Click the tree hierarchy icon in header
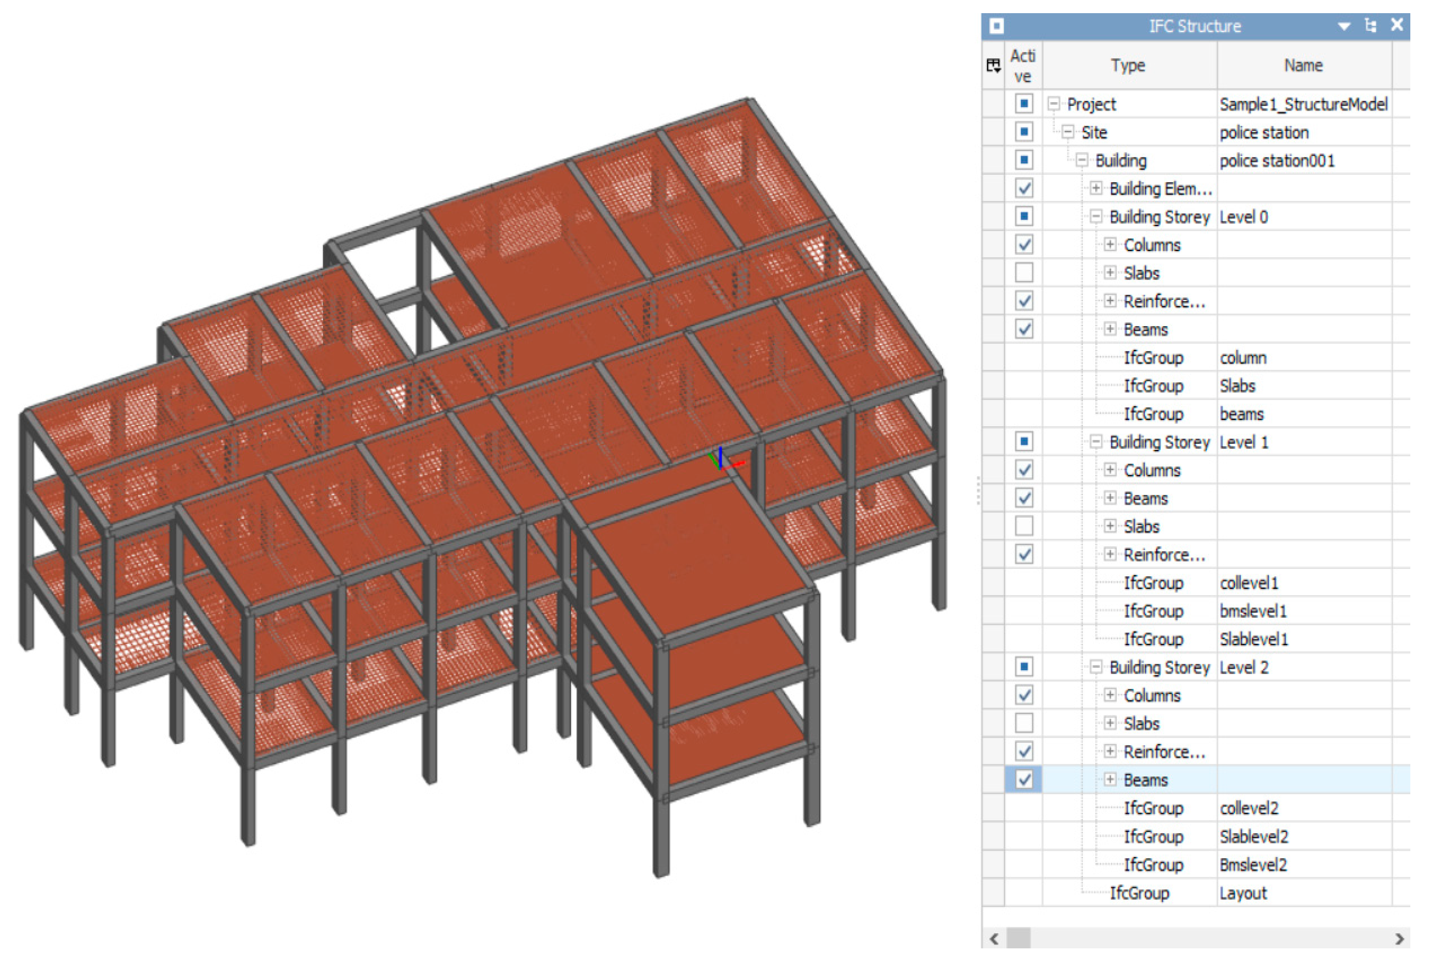Viewport: 1434px width, 963px height. [1370, 26]
